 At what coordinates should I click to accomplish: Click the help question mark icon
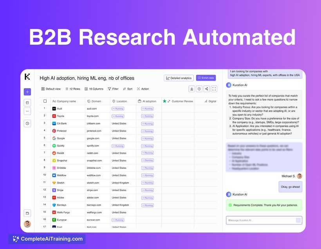(x=199, y=89)
